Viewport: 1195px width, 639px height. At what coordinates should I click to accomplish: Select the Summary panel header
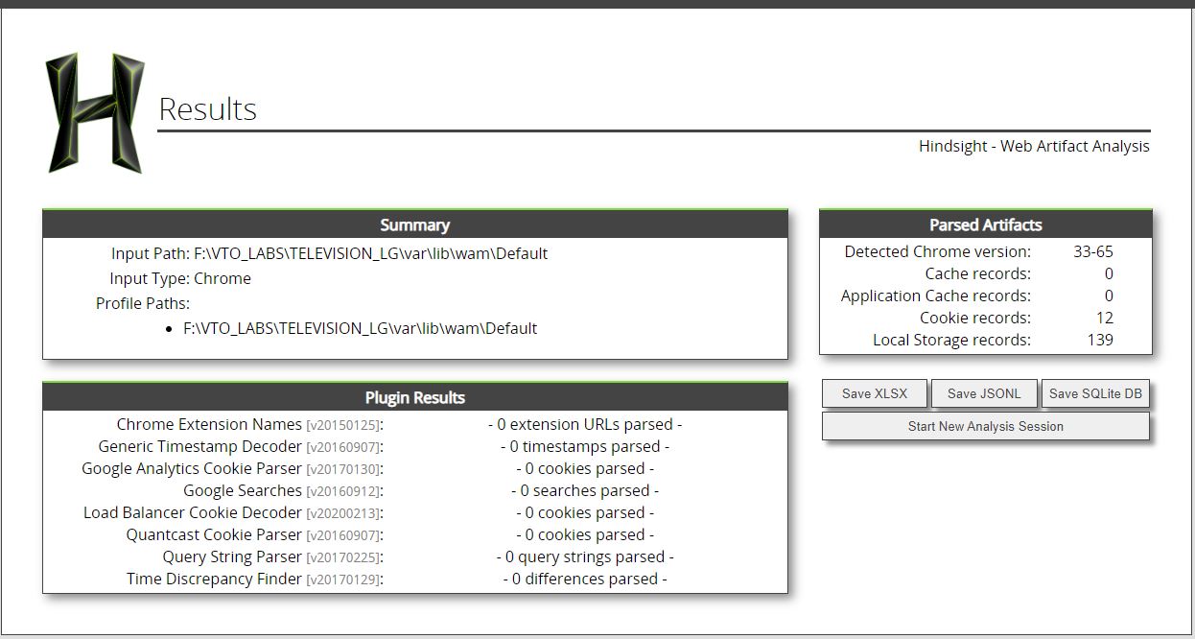point(414,225)
